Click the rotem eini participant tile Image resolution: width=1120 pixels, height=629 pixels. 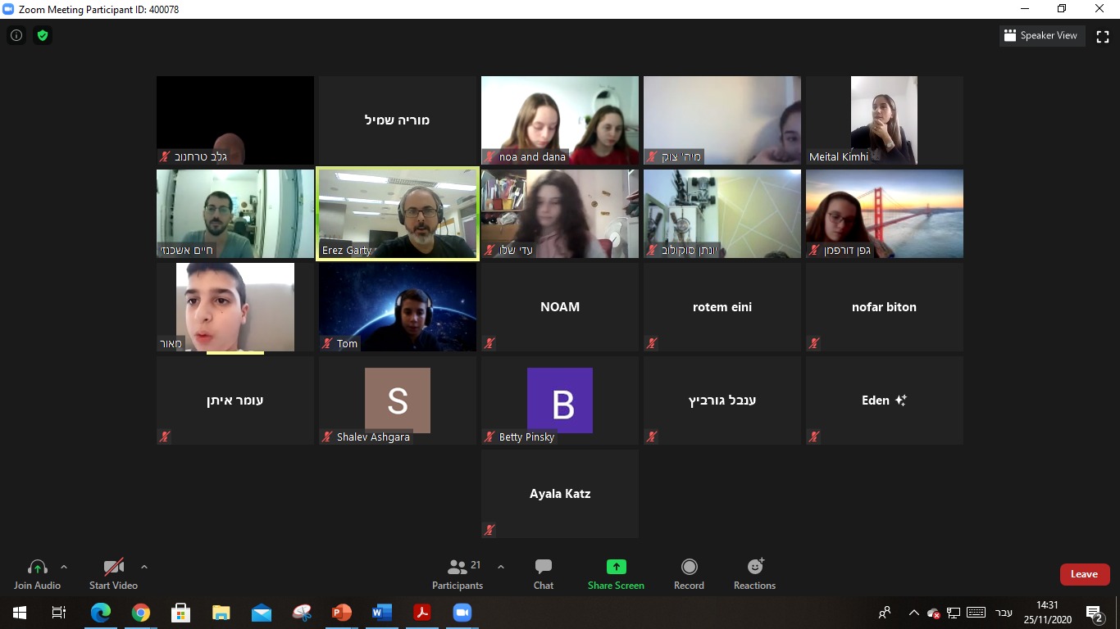(722, 307)
